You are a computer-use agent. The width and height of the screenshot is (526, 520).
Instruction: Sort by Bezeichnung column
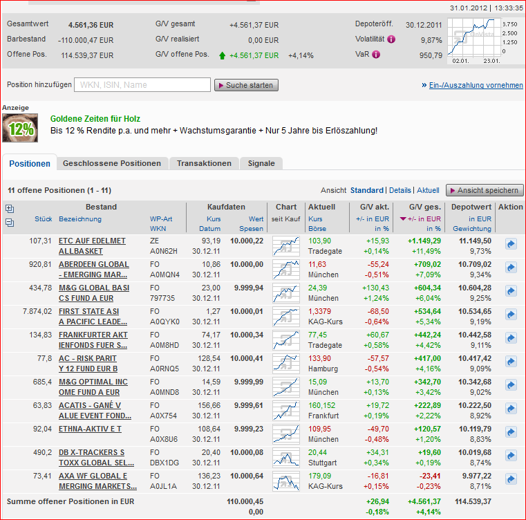point(80,219)
